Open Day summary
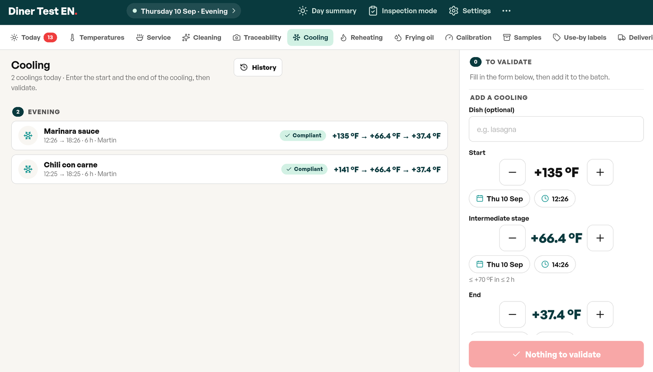Viewport: 653px width, 372px height. tap(327, 11)
